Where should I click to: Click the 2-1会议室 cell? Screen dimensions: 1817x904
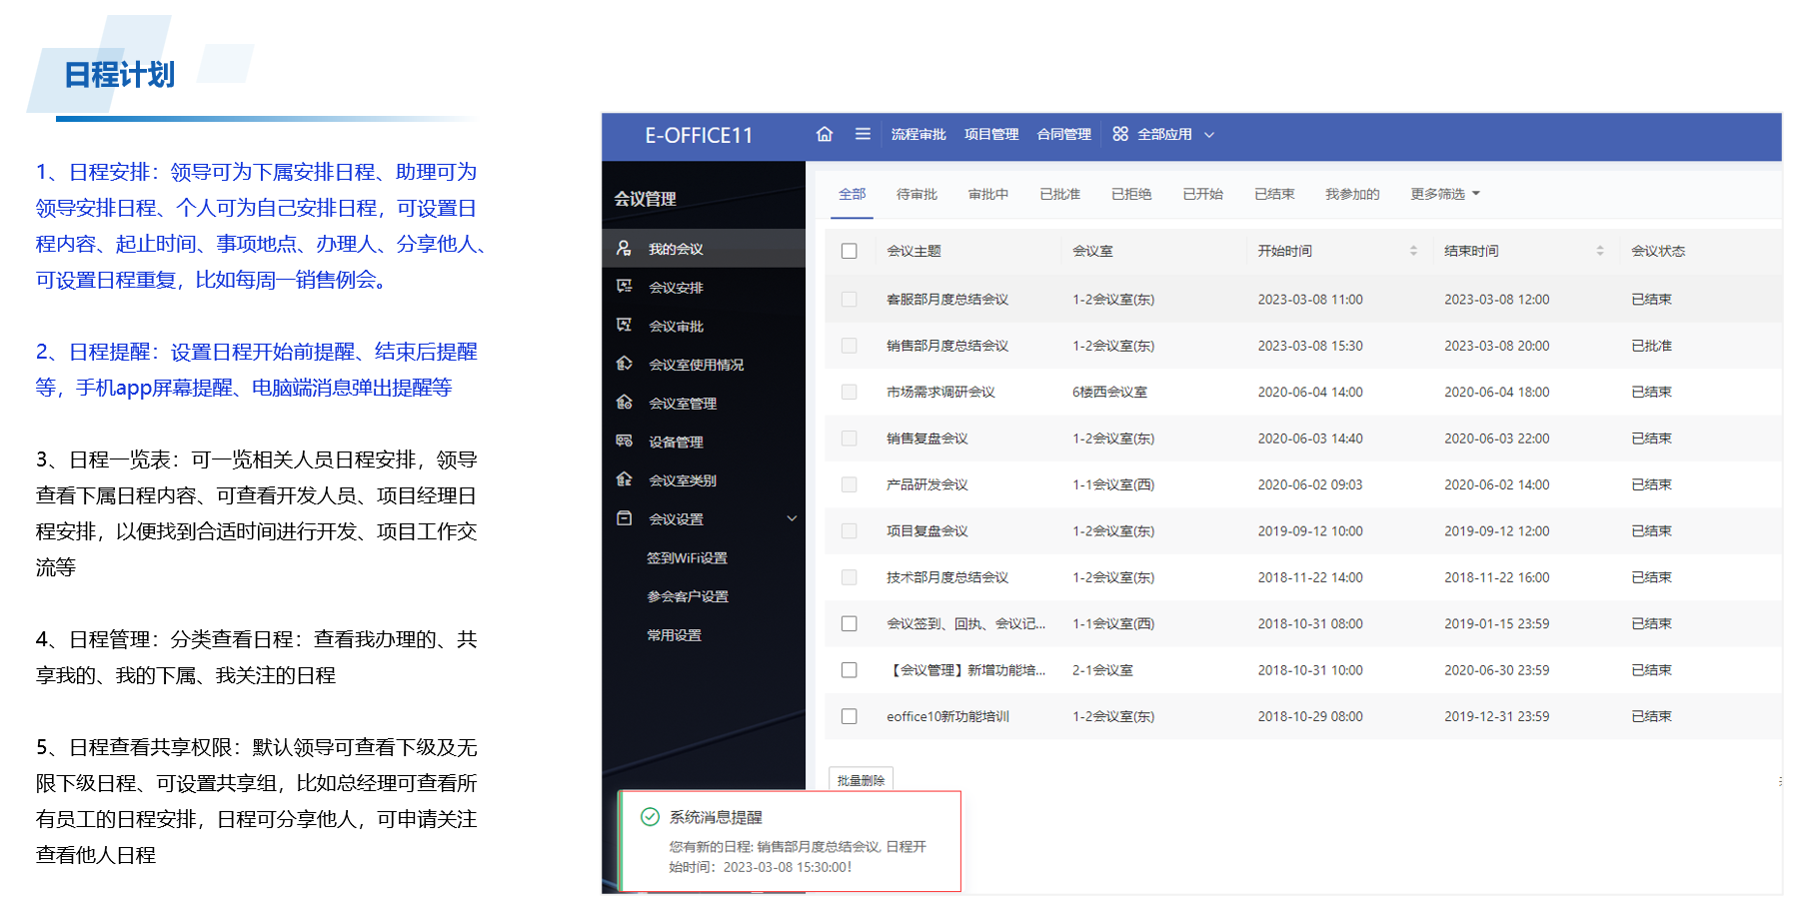pyautogui.click(x=1102, y=670)
